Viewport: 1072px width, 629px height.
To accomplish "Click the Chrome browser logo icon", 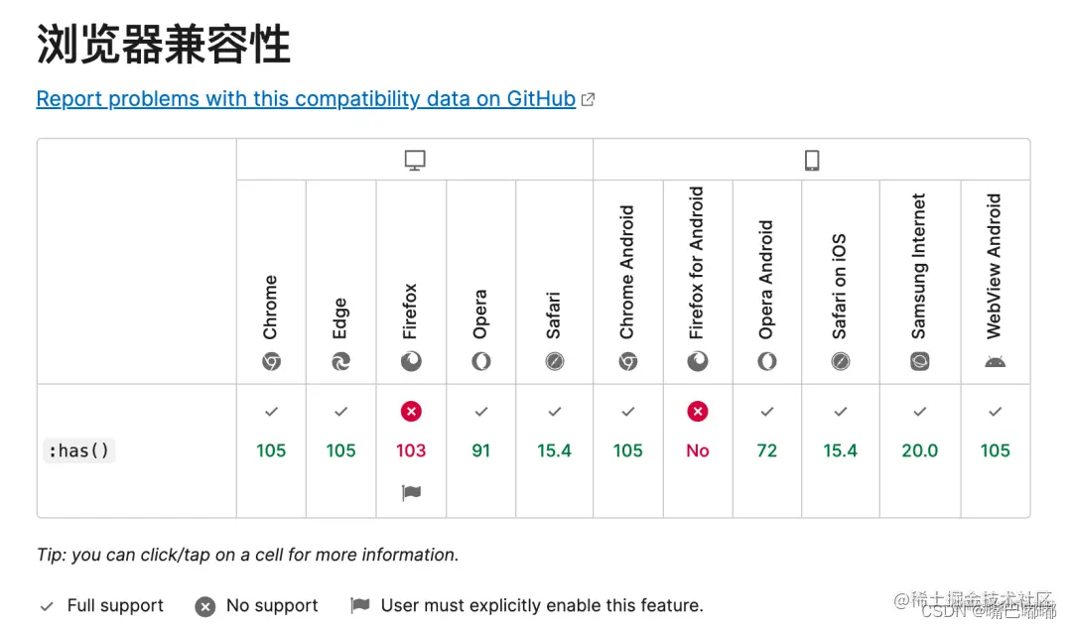I will click(271, 362).
